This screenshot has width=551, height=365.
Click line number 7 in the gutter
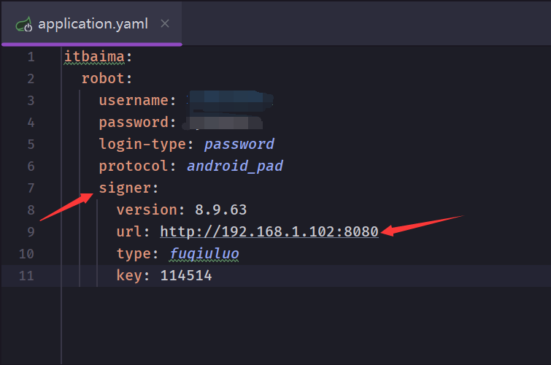[x=30, y=188]
